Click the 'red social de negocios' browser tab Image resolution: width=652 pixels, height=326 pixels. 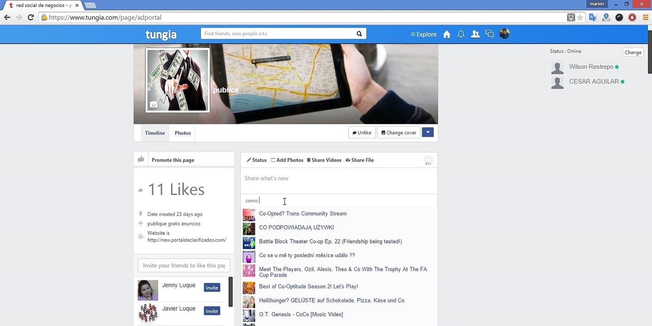44,5
